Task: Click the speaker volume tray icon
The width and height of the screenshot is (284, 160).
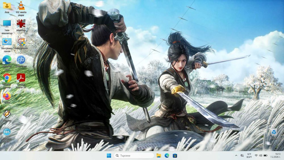Action: click(x=261, y=155)
